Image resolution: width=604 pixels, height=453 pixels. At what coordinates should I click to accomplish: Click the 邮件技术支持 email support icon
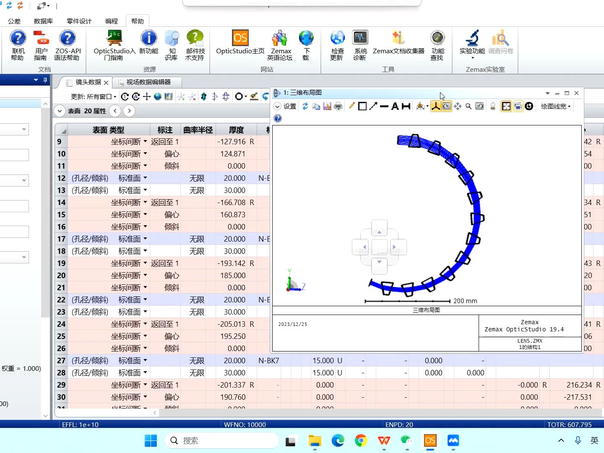click(x=195, y=45)
